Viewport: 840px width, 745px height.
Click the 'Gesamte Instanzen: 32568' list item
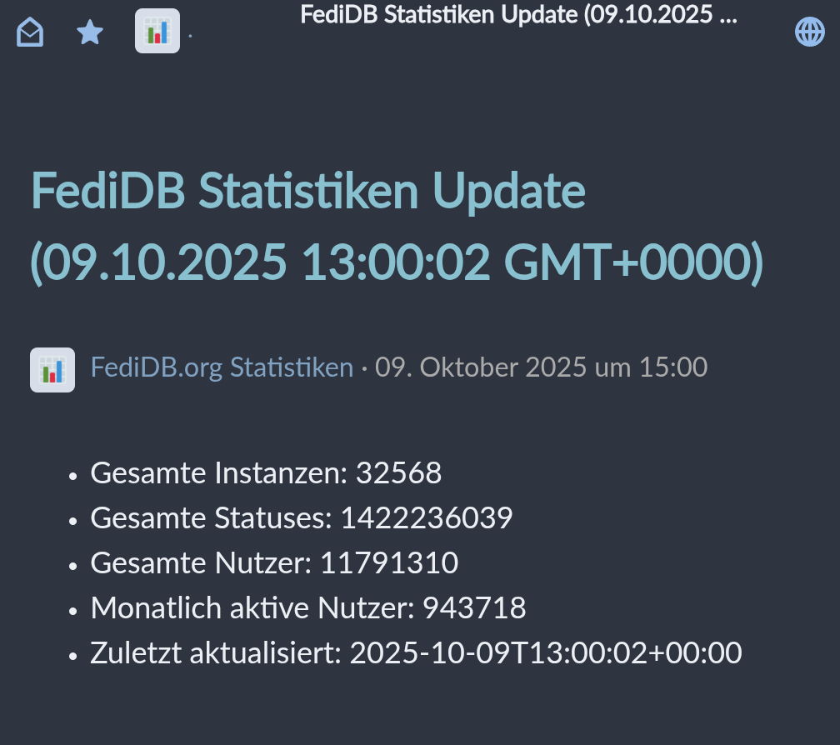[x=266, y=473]
